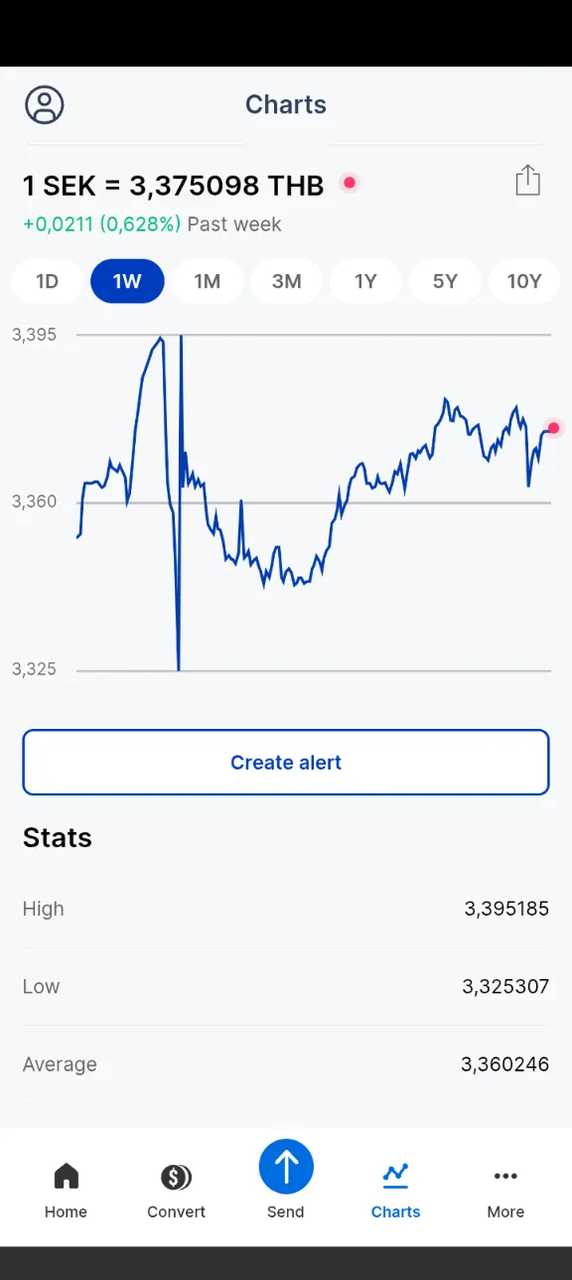This screenshot has height=1280, width=572.
Task: Tap the red endpoint marker on chart
Action: 553,428
